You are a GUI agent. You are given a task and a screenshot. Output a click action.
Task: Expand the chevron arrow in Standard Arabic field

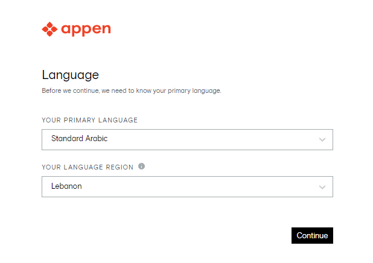coord(322,139)
